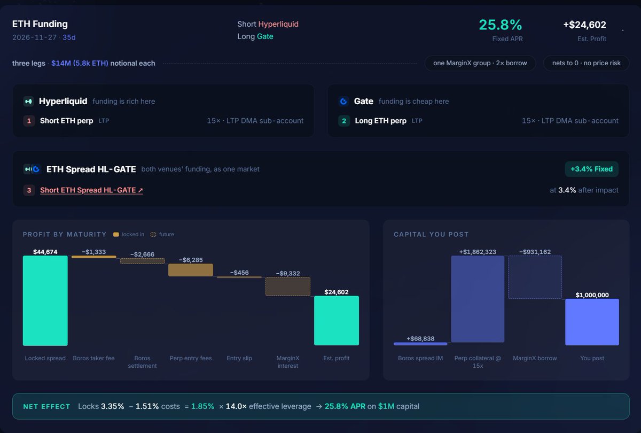This screenshot has height=433, width=641.
Task: Select the Locked spread $44,674 bar
Action: click(45, 300)
